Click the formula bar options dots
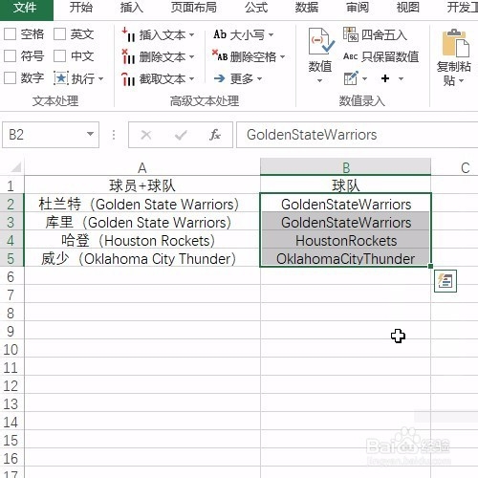The width and height of the screenshot is (478, 478). (114, 135)
